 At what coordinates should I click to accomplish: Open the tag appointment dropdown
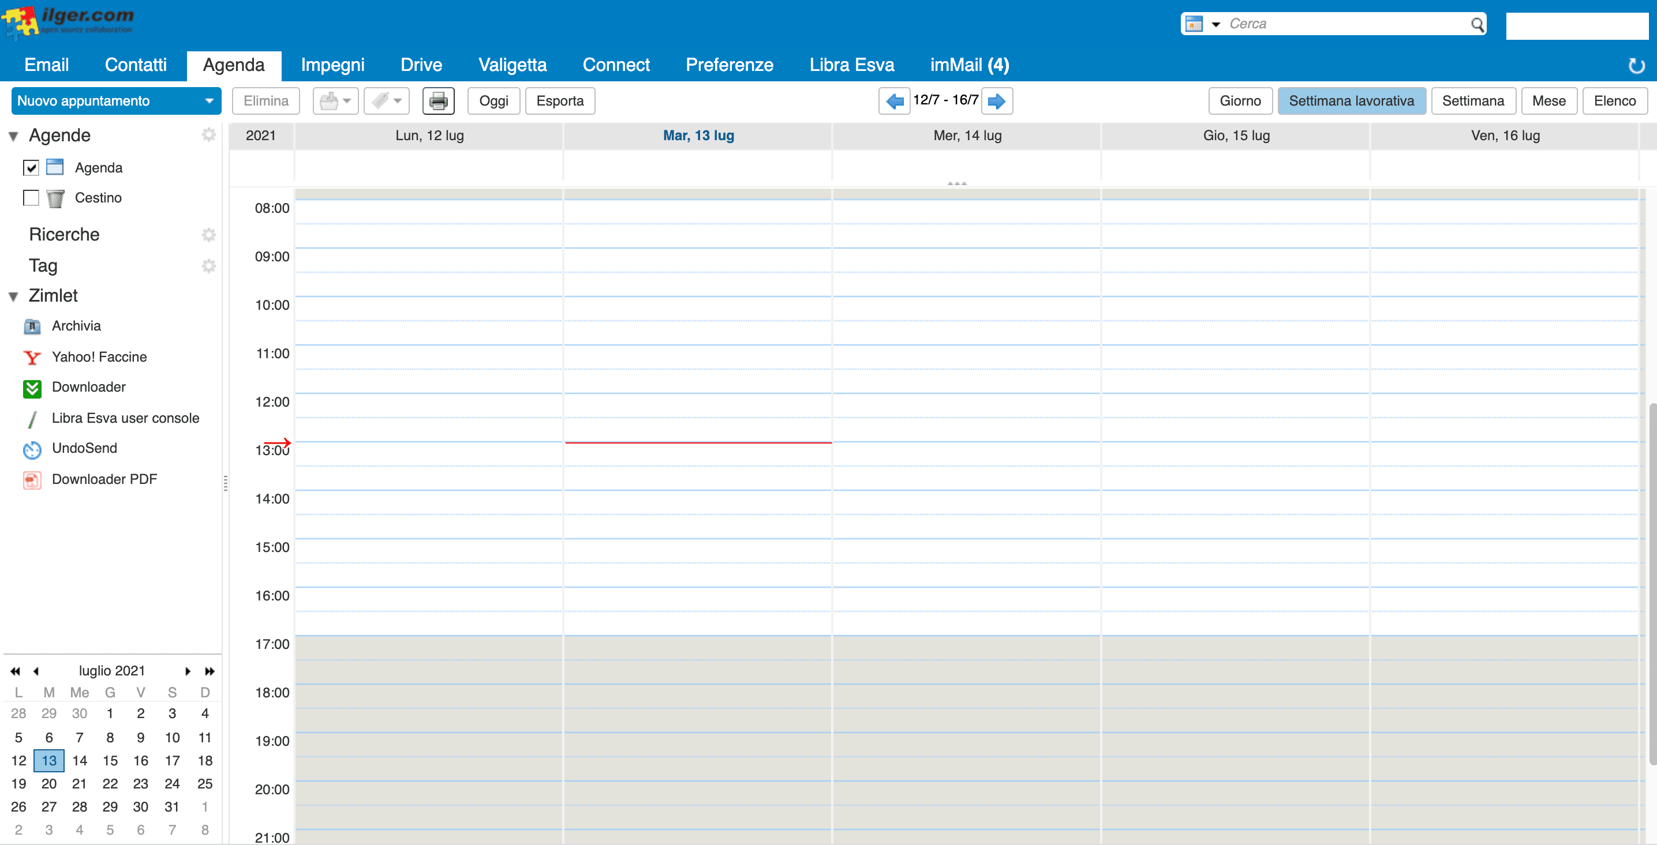pos(386,101)
